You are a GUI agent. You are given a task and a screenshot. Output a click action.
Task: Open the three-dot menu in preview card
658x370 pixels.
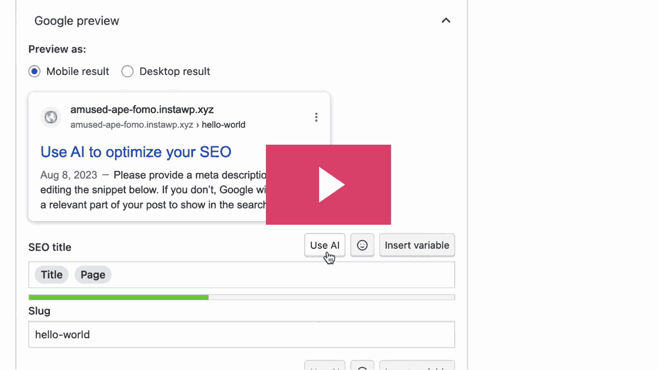(316, 117)
